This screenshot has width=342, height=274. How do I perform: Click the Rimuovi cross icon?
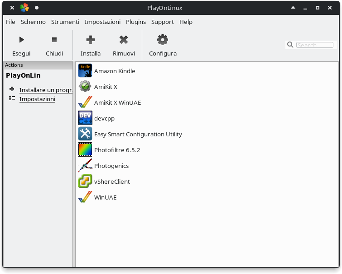[124, 40]
